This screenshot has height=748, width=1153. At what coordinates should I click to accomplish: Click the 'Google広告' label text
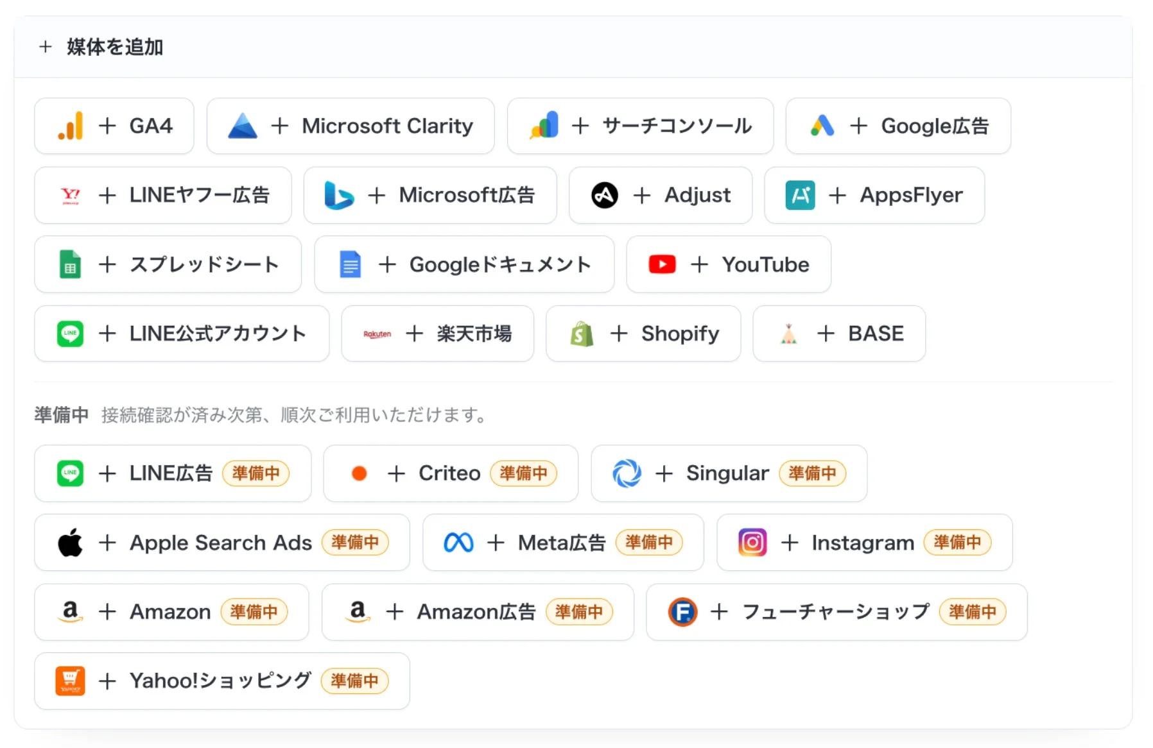(935, 126)
